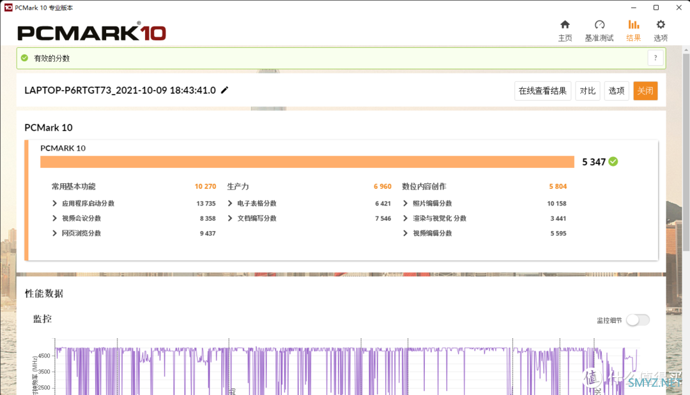Click the 7 546 writing score
The width and height of the screenshot is (690, 395).
[383, 218]
